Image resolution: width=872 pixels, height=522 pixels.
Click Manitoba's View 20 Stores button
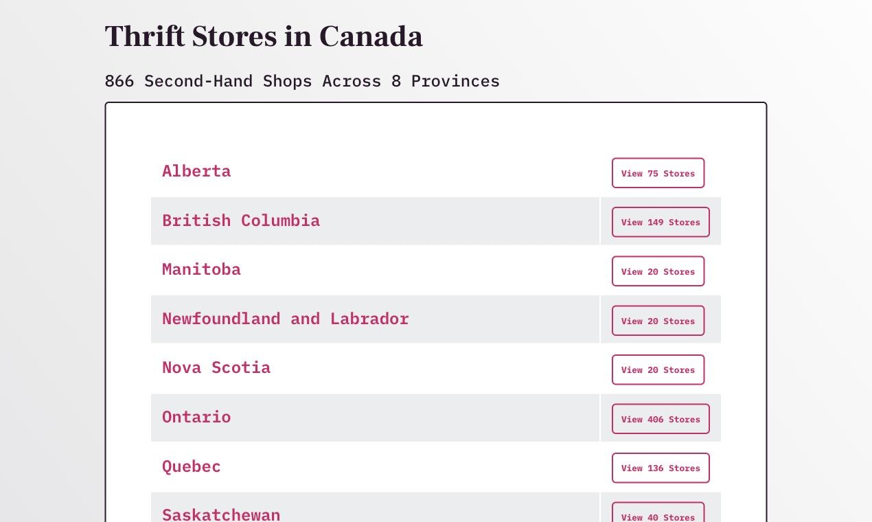coord(658,271)
